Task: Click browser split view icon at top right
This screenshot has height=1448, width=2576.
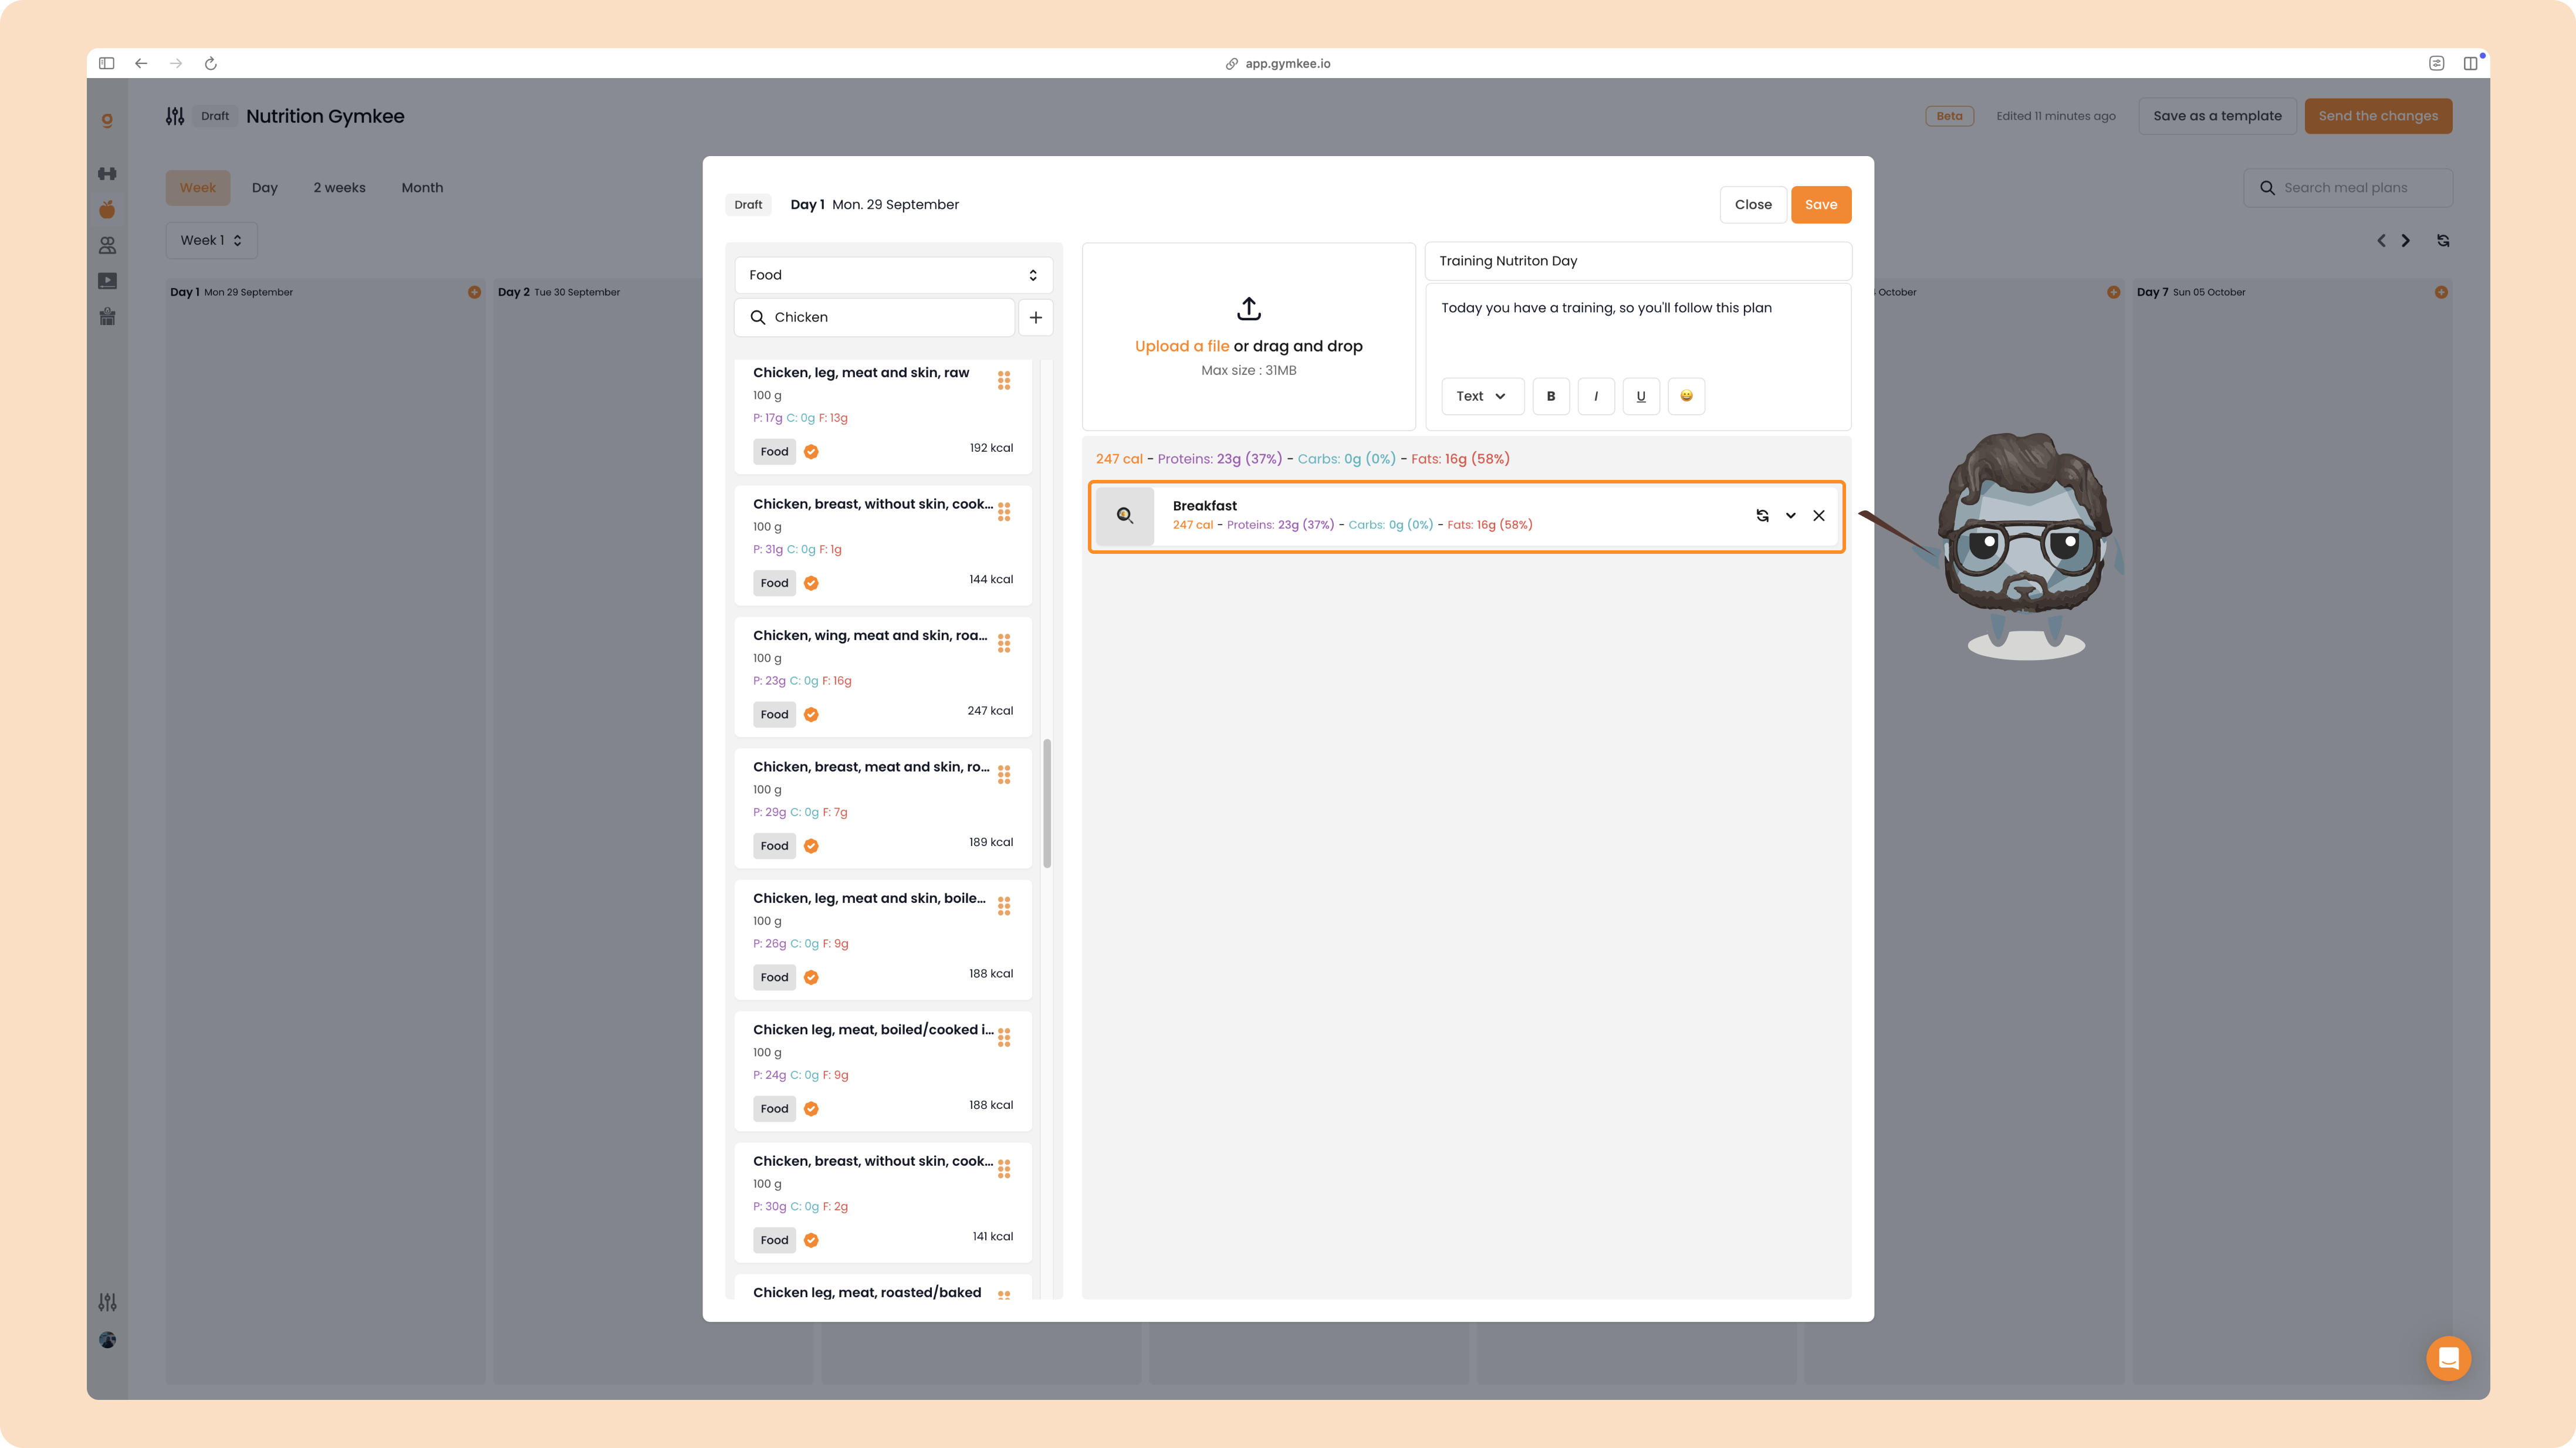Action: [x=2470, y=63]
